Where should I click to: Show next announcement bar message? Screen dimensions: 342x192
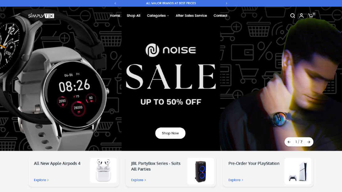(226, 3)
